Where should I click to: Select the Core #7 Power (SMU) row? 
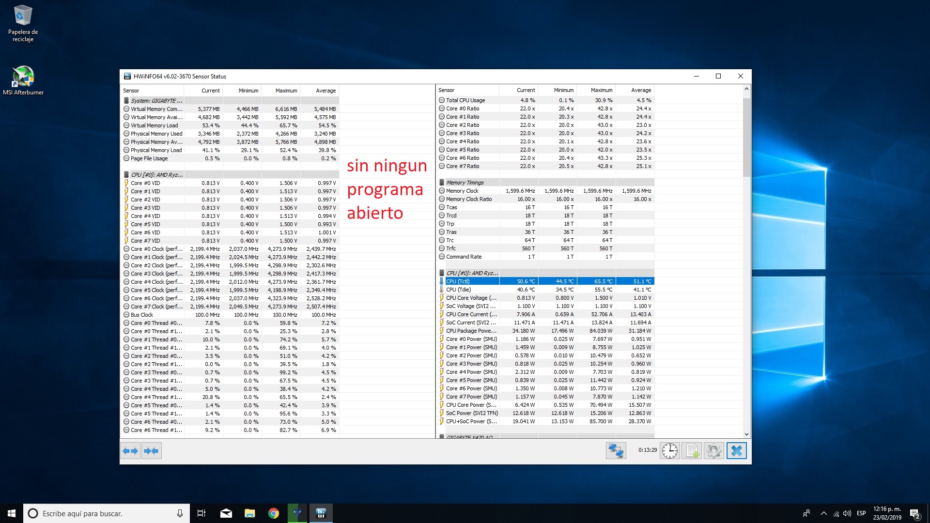pyautogui.click(x=545, y=397)
